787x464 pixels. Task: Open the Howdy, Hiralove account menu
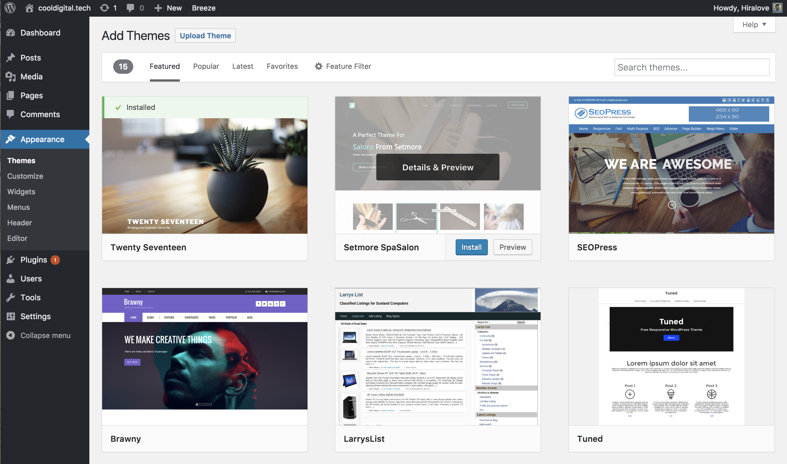(x=747, y=8)
